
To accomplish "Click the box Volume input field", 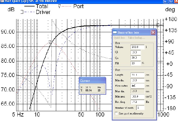I will click(x=137, y=47).
